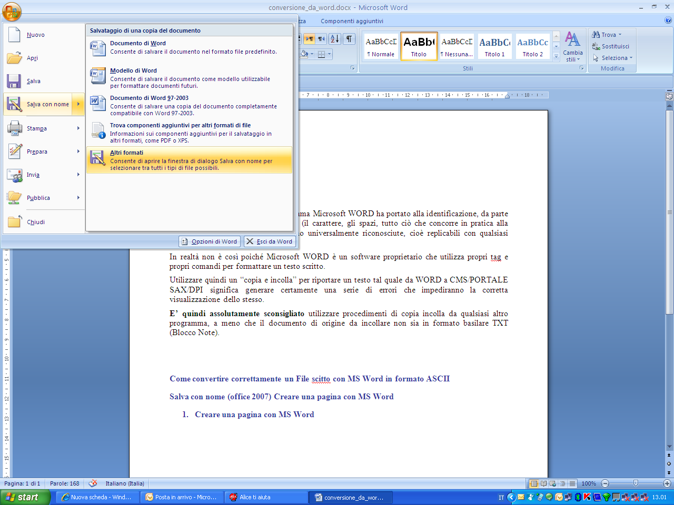
Task: Click Sostituisci replace button
Action: (611, 46)
